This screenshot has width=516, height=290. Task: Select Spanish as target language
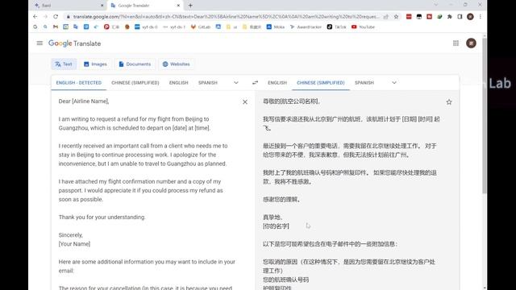coord(364,82)
